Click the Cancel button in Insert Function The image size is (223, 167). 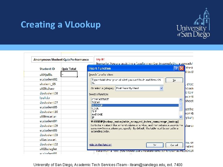point(174,145)
